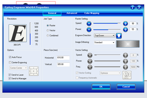Select 75 on the resolution scale

[x=36, y=44]
